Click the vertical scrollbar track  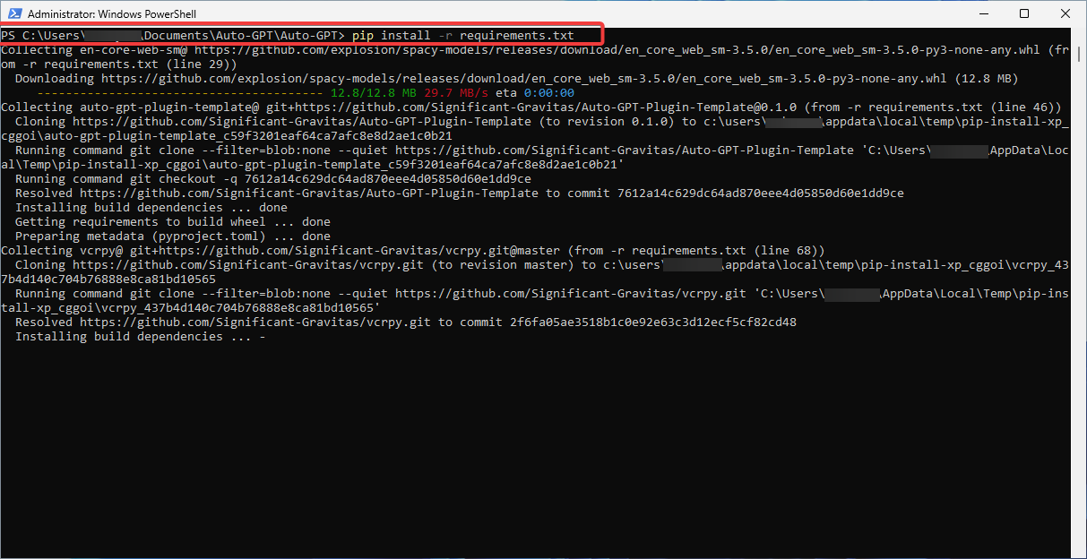1079,293
